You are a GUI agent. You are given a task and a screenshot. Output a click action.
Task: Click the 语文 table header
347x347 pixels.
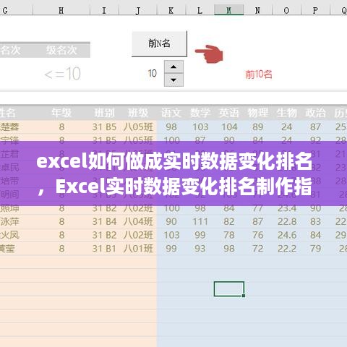click(x=171, y=113)
